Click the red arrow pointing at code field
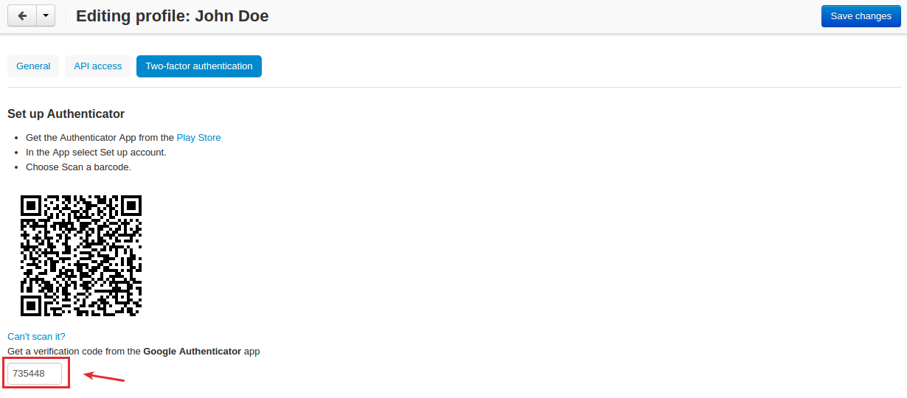Viewport: 907px width, 398px height. click(104, 377)
